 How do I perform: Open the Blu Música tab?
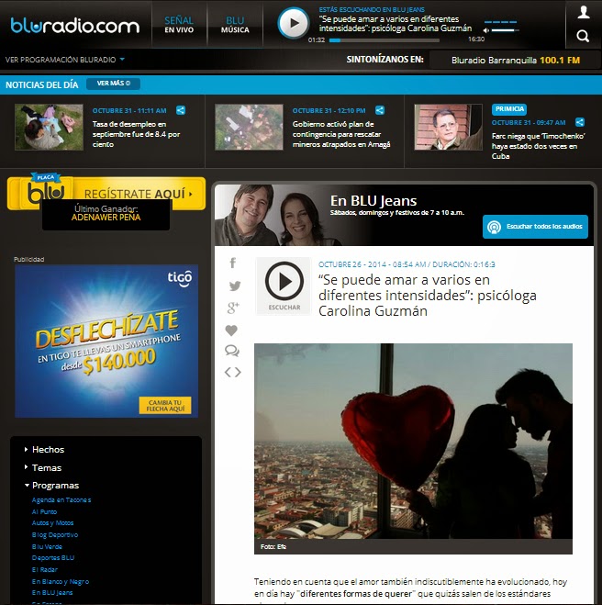click(235, 24)
